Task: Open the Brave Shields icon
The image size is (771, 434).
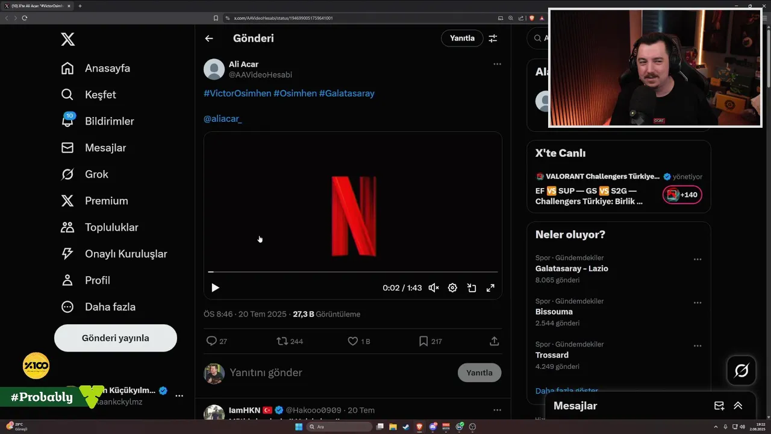Action: [532, 18]
